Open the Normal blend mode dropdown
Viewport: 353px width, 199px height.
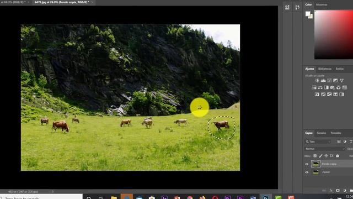(x=325, y=149)
